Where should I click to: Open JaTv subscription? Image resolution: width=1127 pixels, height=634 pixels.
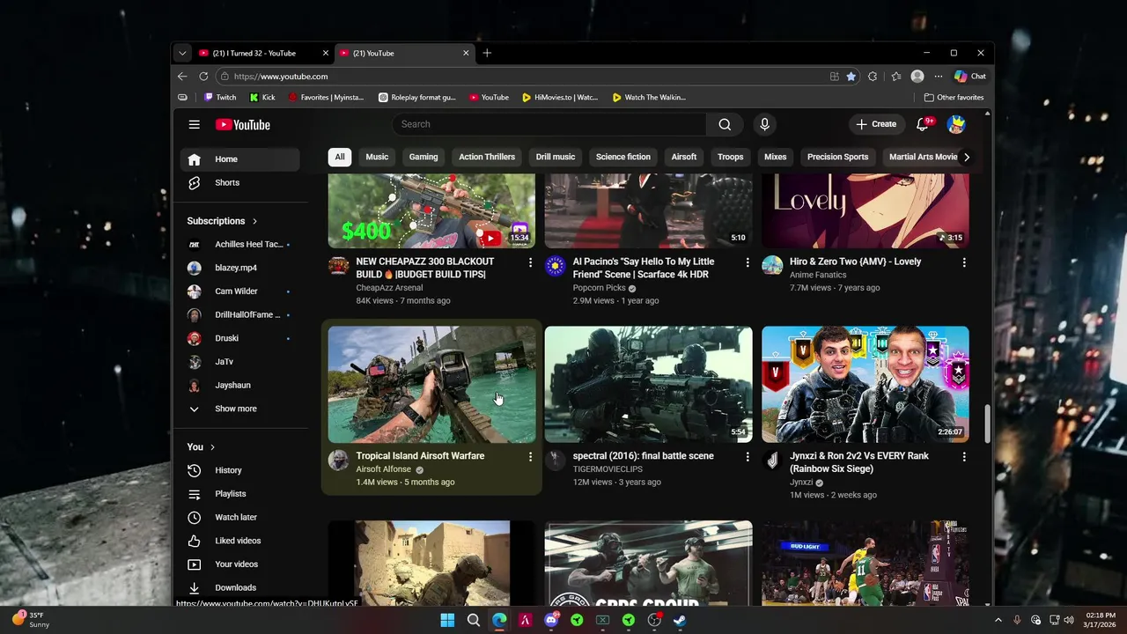click(240, 362)
